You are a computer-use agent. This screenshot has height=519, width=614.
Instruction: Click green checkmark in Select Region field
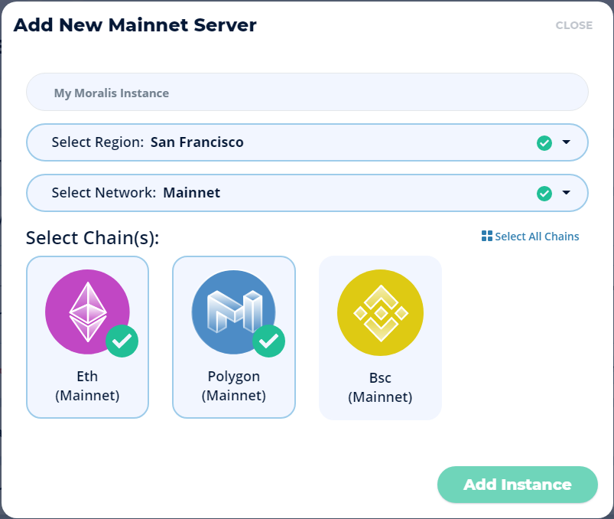[544, 142]
